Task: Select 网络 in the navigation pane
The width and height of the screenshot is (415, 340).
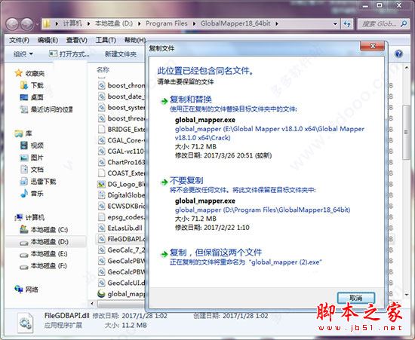Action: pyautogui.click(x=26, y=289)
